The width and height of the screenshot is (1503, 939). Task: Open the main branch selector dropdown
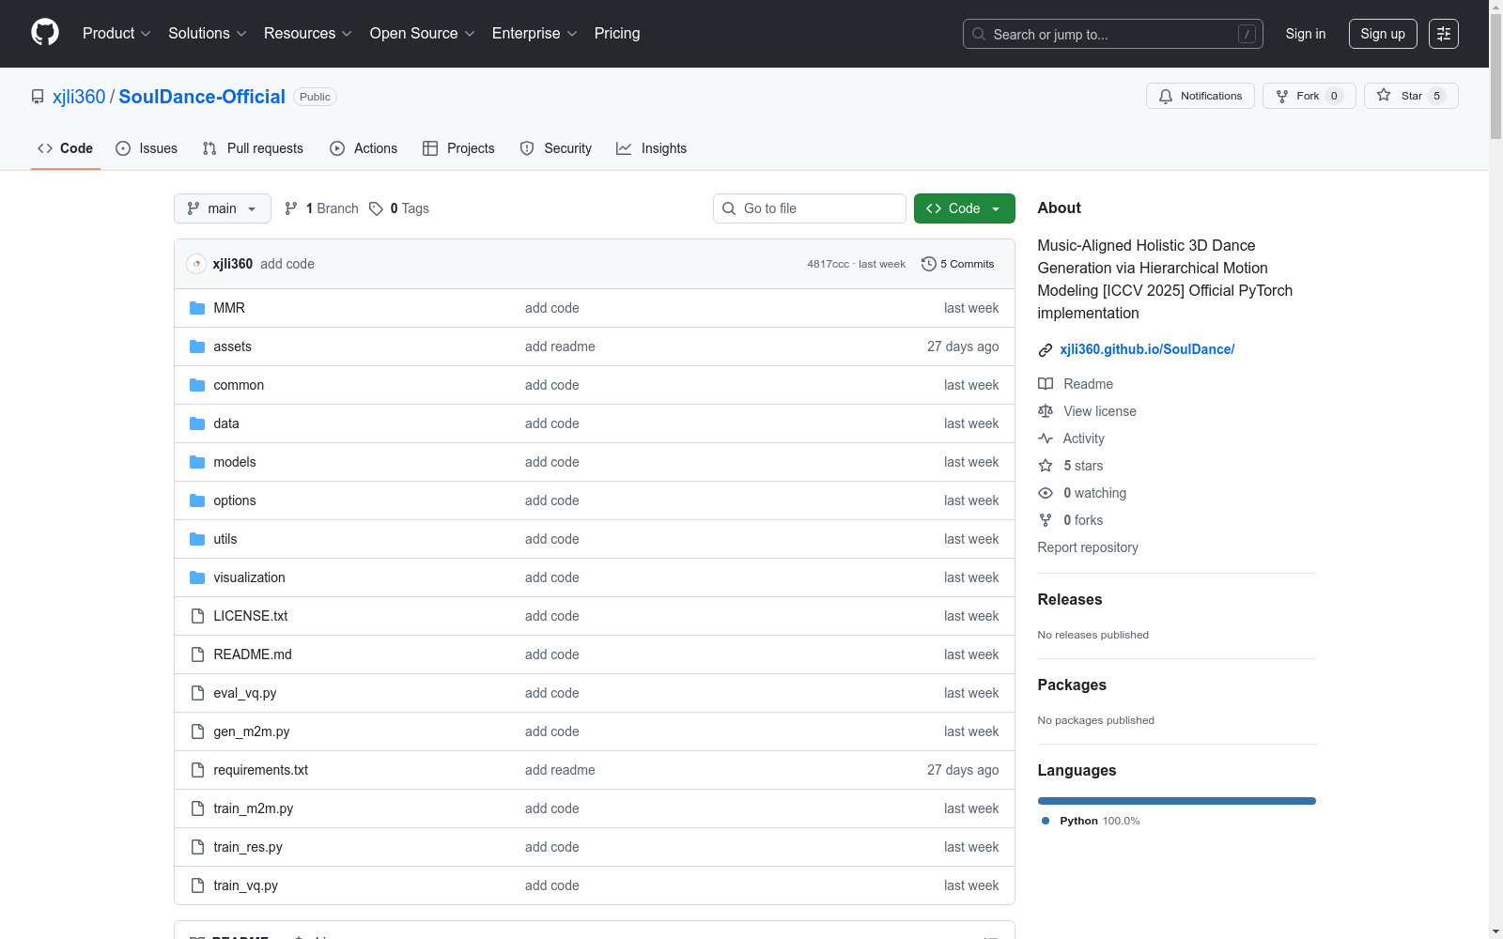pos(223,208)
